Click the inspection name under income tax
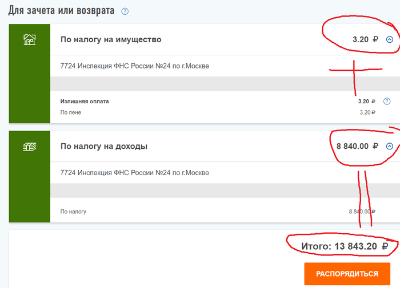 134,173
